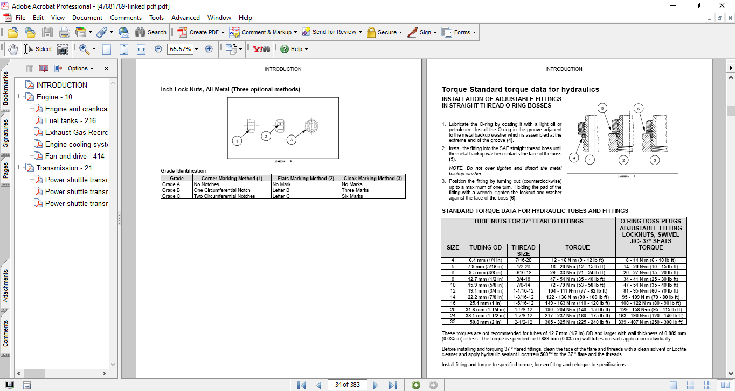Click the Save disk icon

pos(47,32)
